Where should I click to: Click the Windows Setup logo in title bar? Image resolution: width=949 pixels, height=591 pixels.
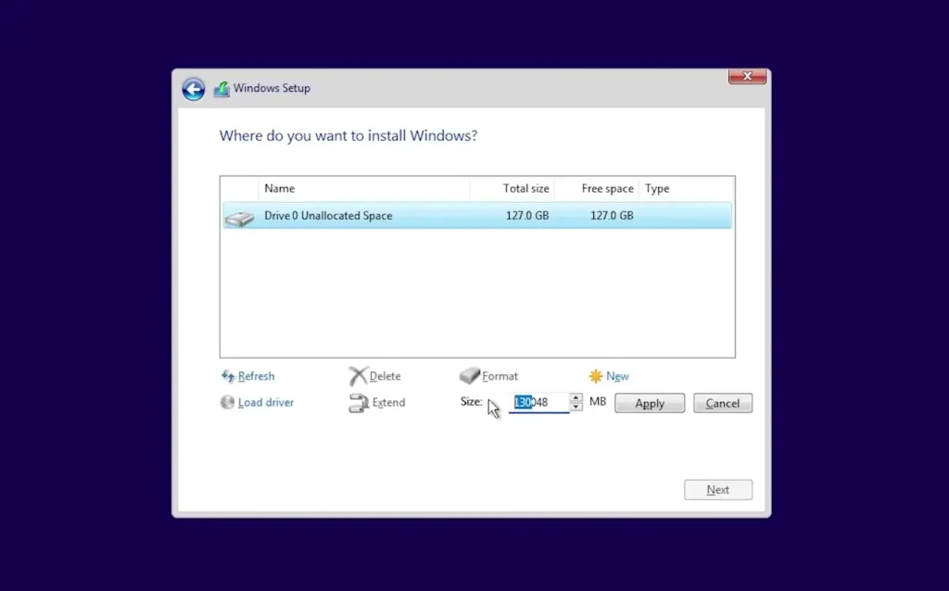(221, 87)
